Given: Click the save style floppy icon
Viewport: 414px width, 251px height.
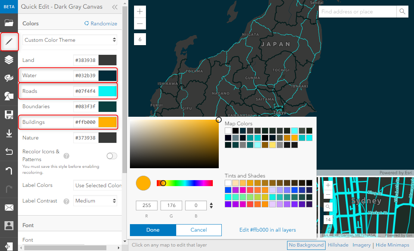Looking at the screenshot, I should 9,115.
